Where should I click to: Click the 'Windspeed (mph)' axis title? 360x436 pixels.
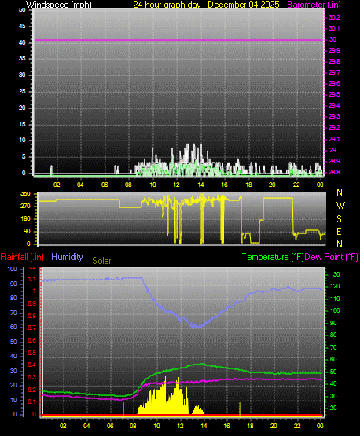(x=59, y=5)
